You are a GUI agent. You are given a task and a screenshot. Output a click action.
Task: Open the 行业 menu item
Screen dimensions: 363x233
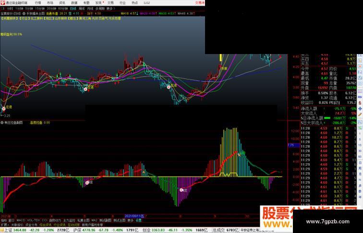(122, 3)
